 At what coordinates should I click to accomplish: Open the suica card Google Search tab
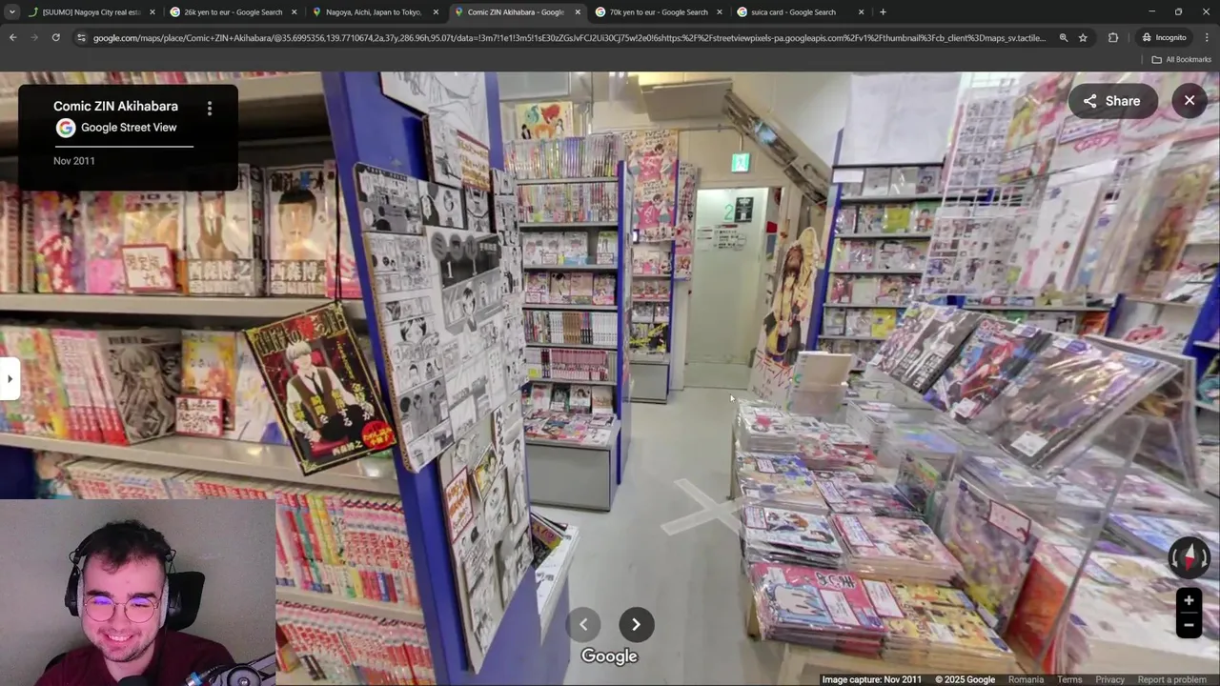pyautogui.click(x=791, y=12)
